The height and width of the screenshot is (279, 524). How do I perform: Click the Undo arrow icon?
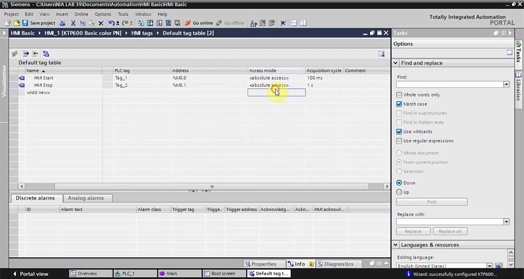pos(113,23)
